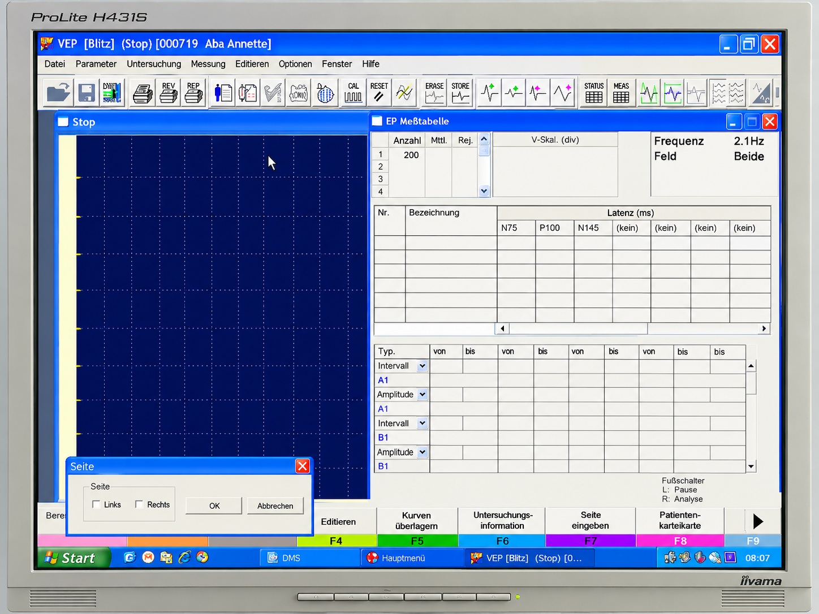819x614 pixels.
Task: Click the REP printer toolbar icon
Action: click(193, 92)
